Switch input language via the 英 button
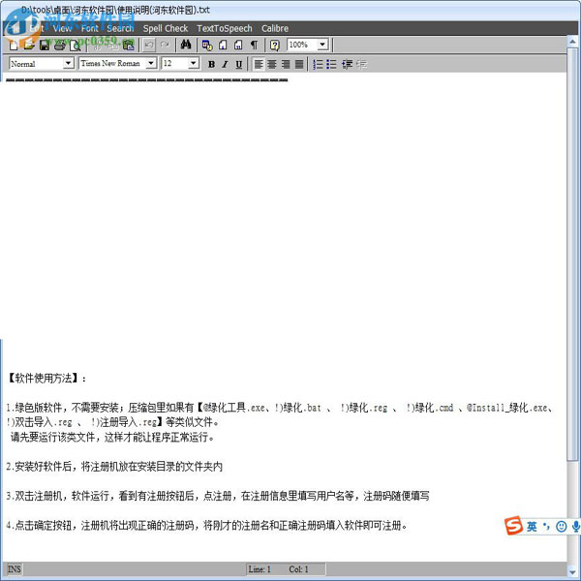 (x=532, y=527)
